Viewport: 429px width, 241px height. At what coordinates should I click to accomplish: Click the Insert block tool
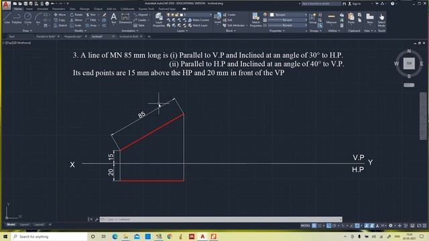(x=217, y=18)
